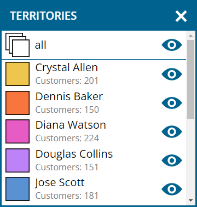Click Crystal Allen's yellow color swatch
The width and height of the screenshot is (197, 207).
(18, 74)
